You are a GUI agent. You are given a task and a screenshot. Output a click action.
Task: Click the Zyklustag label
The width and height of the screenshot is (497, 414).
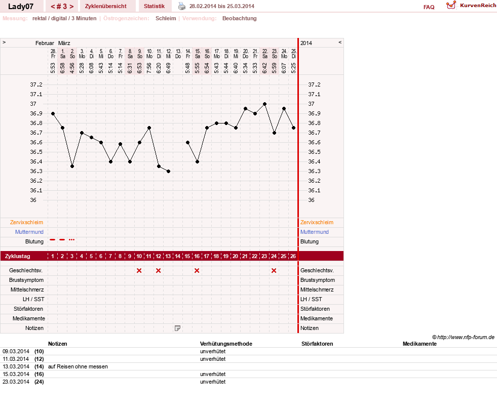click(x=17, y=256)
